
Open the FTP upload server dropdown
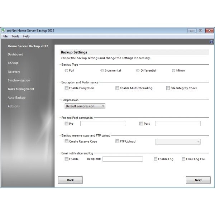178,142
